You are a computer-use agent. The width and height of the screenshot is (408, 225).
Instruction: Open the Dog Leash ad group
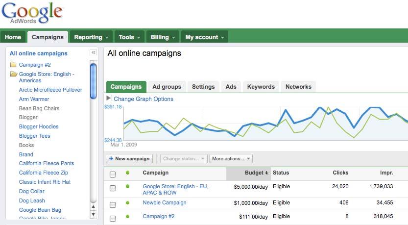pos(32,201)
